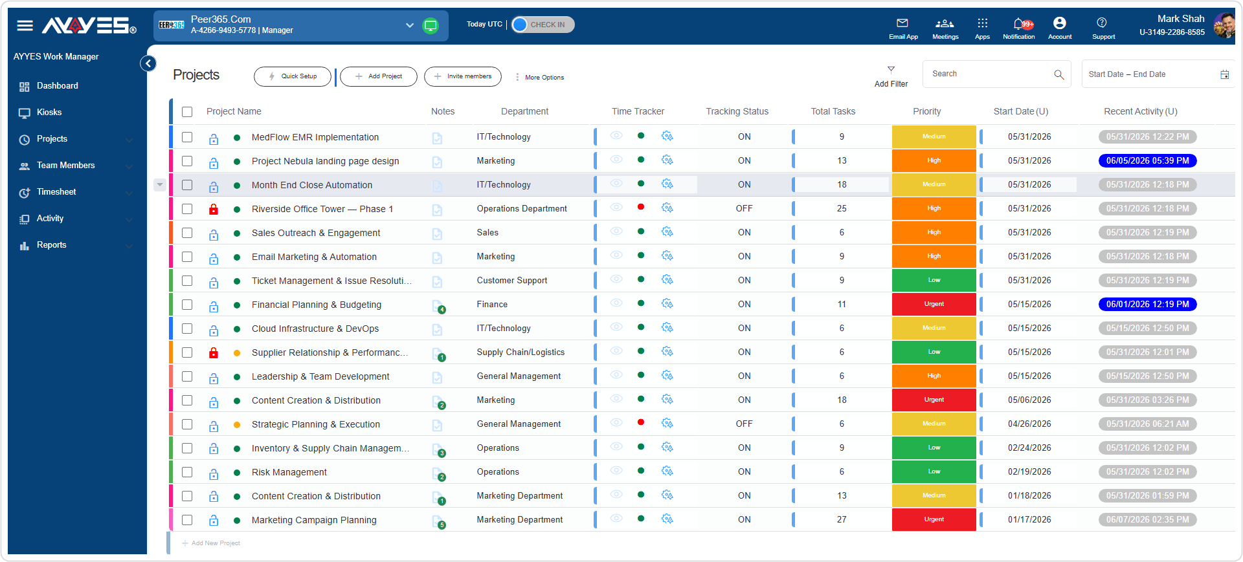1243x562 pixels.
Task: Open tracker settings gear for MedFlow EMR Implementation
Action: coord(667,136)
